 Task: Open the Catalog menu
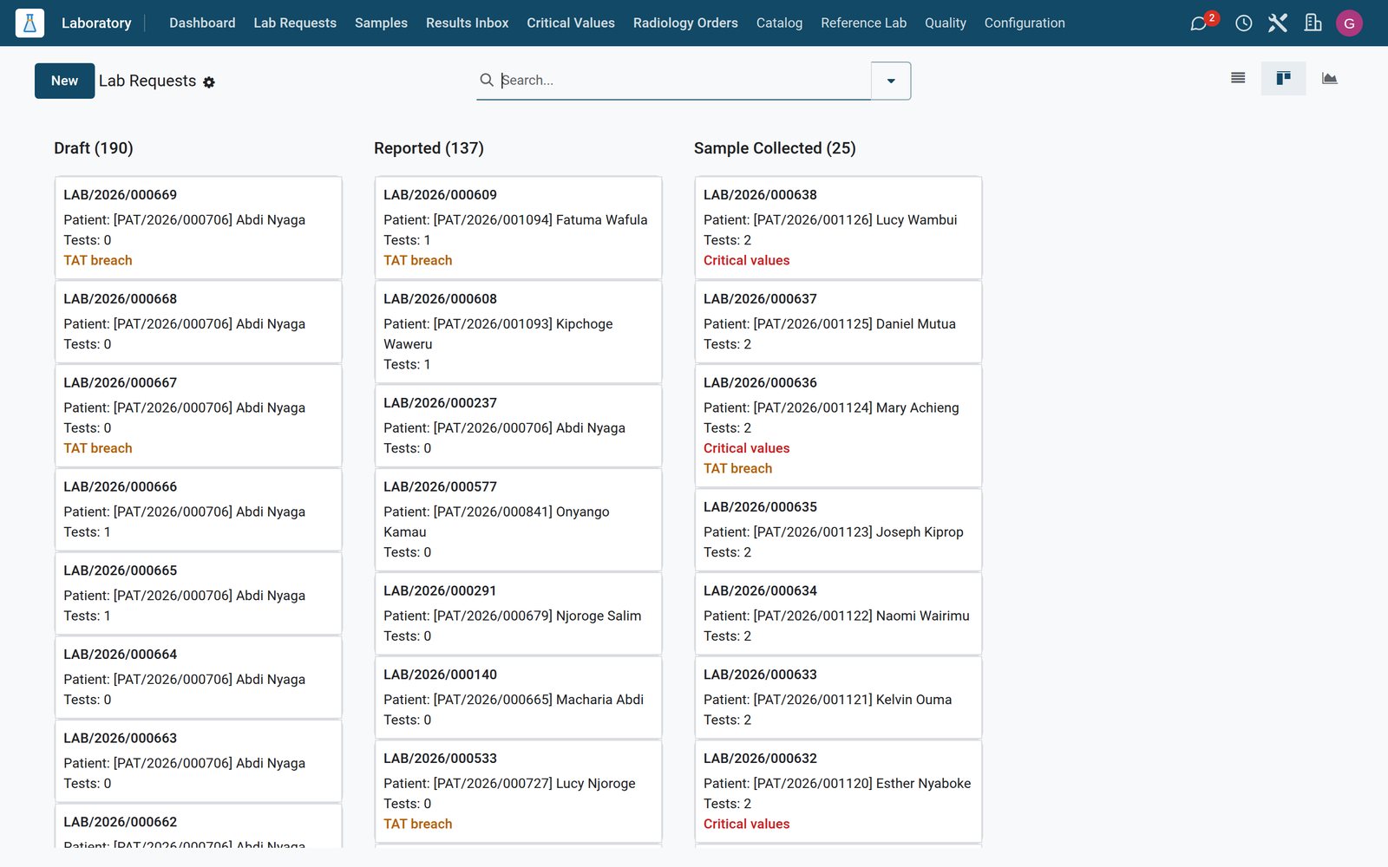(x=779, y=23)
